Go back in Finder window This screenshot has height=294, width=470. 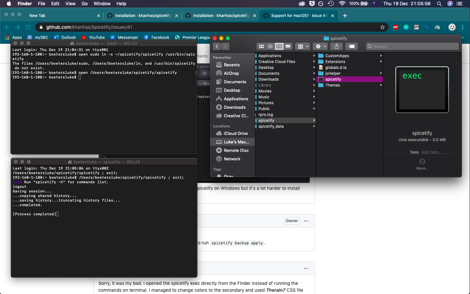click(x=217, y=46)
